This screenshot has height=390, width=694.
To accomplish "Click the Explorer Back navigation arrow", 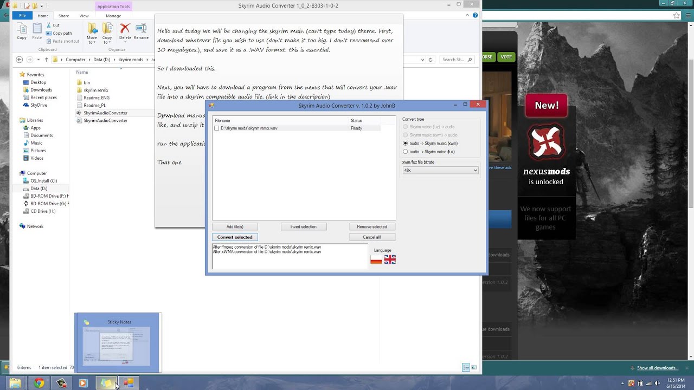I will [x=20, y=60].
